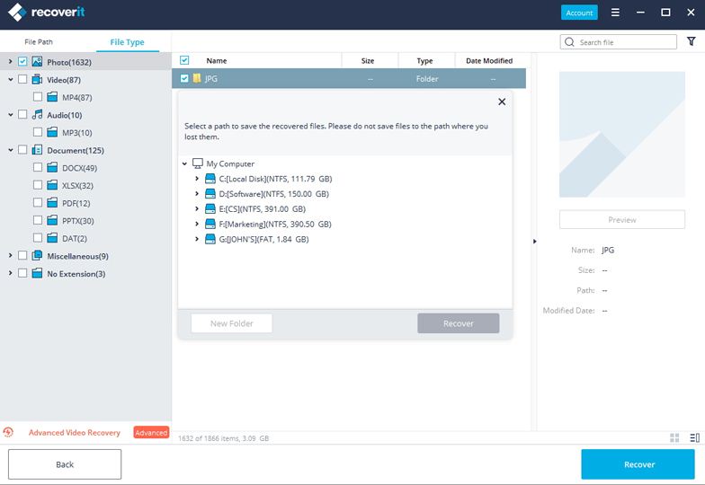Expand the No Extension(3) node
The width and height of the screenshot is (705, 485).
tap(11, 273)
